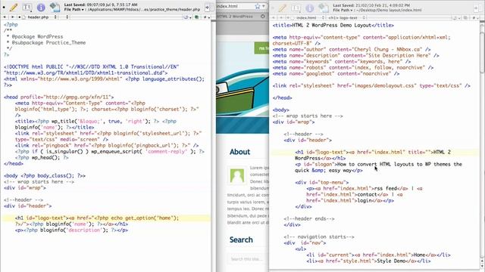Click the avatar image under About heading
Screen dimensions: 485x272
coord(237,175)
